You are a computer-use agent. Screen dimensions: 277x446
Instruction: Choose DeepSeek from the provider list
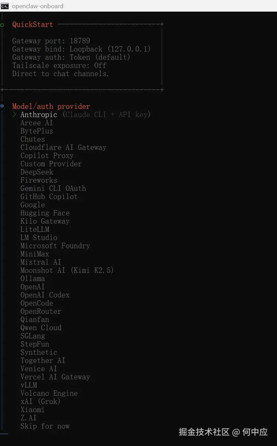pos(37,172)
